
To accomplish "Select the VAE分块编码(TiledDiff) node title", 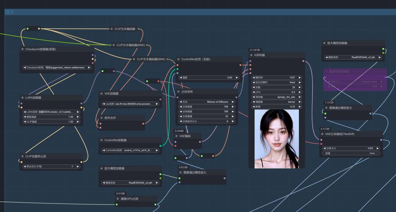I will 339,134.
